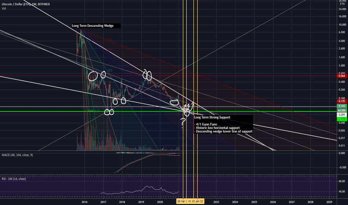
Task: Click the 2020 year on the time axis
Action: pyautogui.click(x=160, y=202)
